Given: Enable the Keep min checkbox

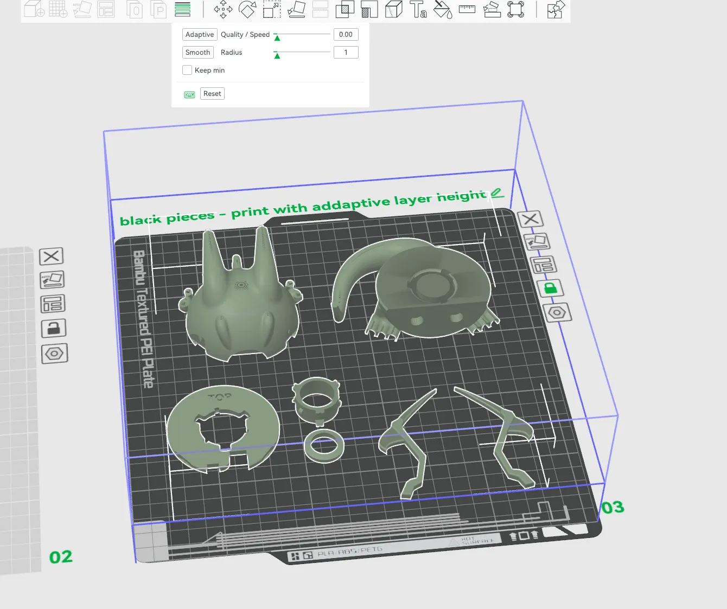Looking at the screenshot, I should click(x=187, y=70).
